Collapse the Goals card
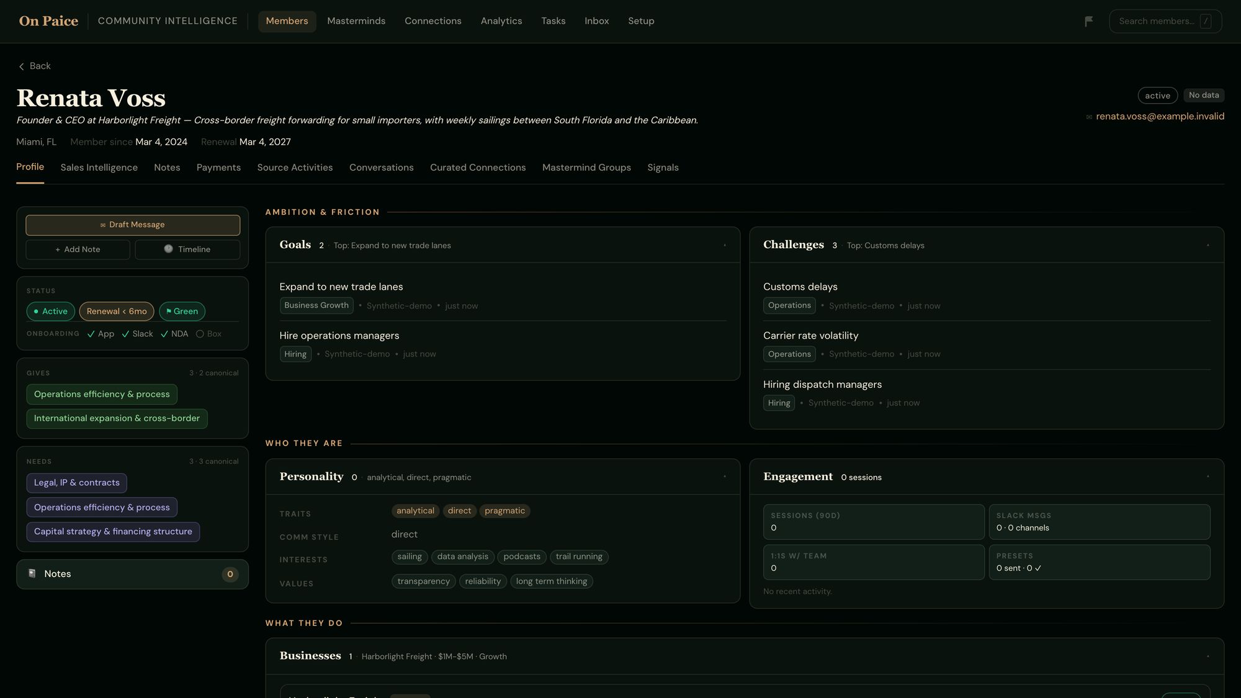 [x=724, y=245]
